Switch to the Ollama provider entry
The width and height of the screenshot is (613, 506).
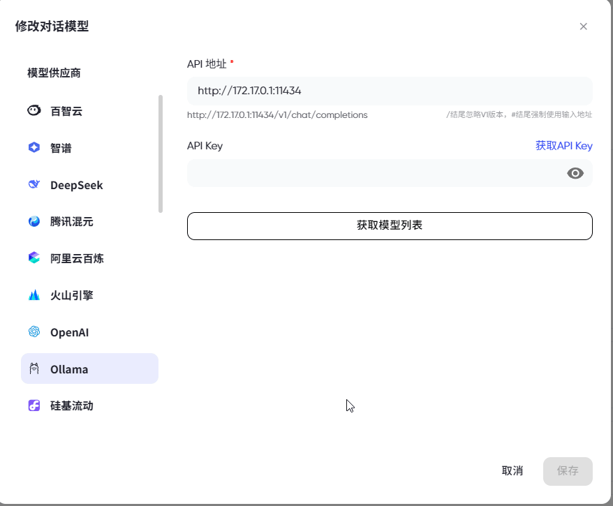click(x=89, y=369)
